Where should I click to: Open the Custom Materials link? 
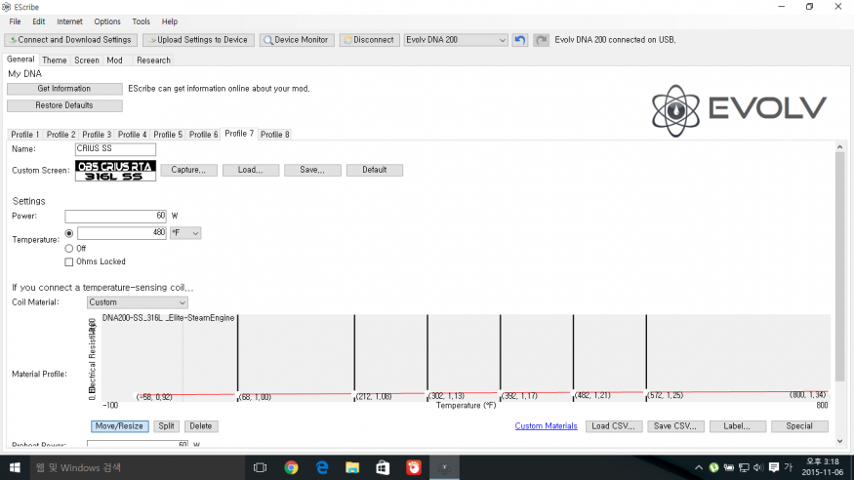(x=546, y=426)
